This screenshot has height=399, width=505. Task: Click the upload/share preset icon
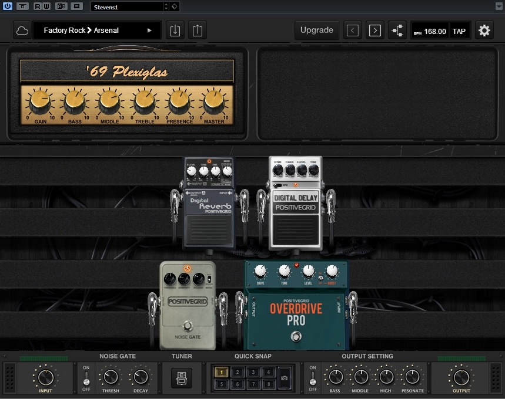coord(197,31)
